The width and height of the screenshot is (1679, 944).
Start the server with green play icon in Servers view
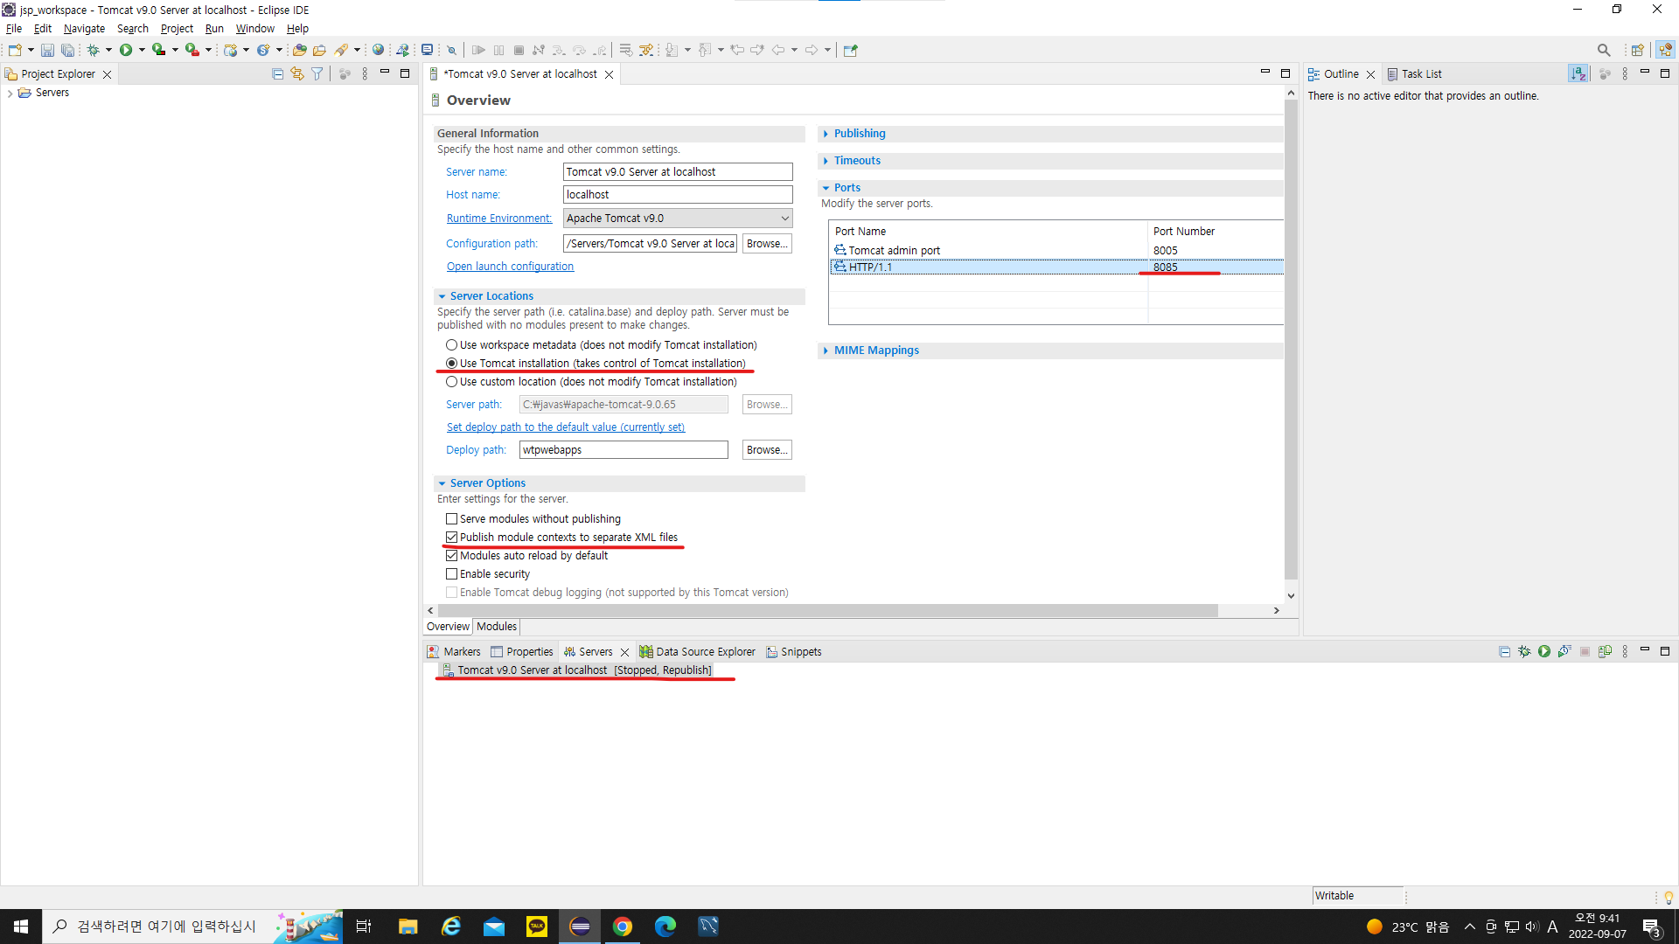point(1544,651)
